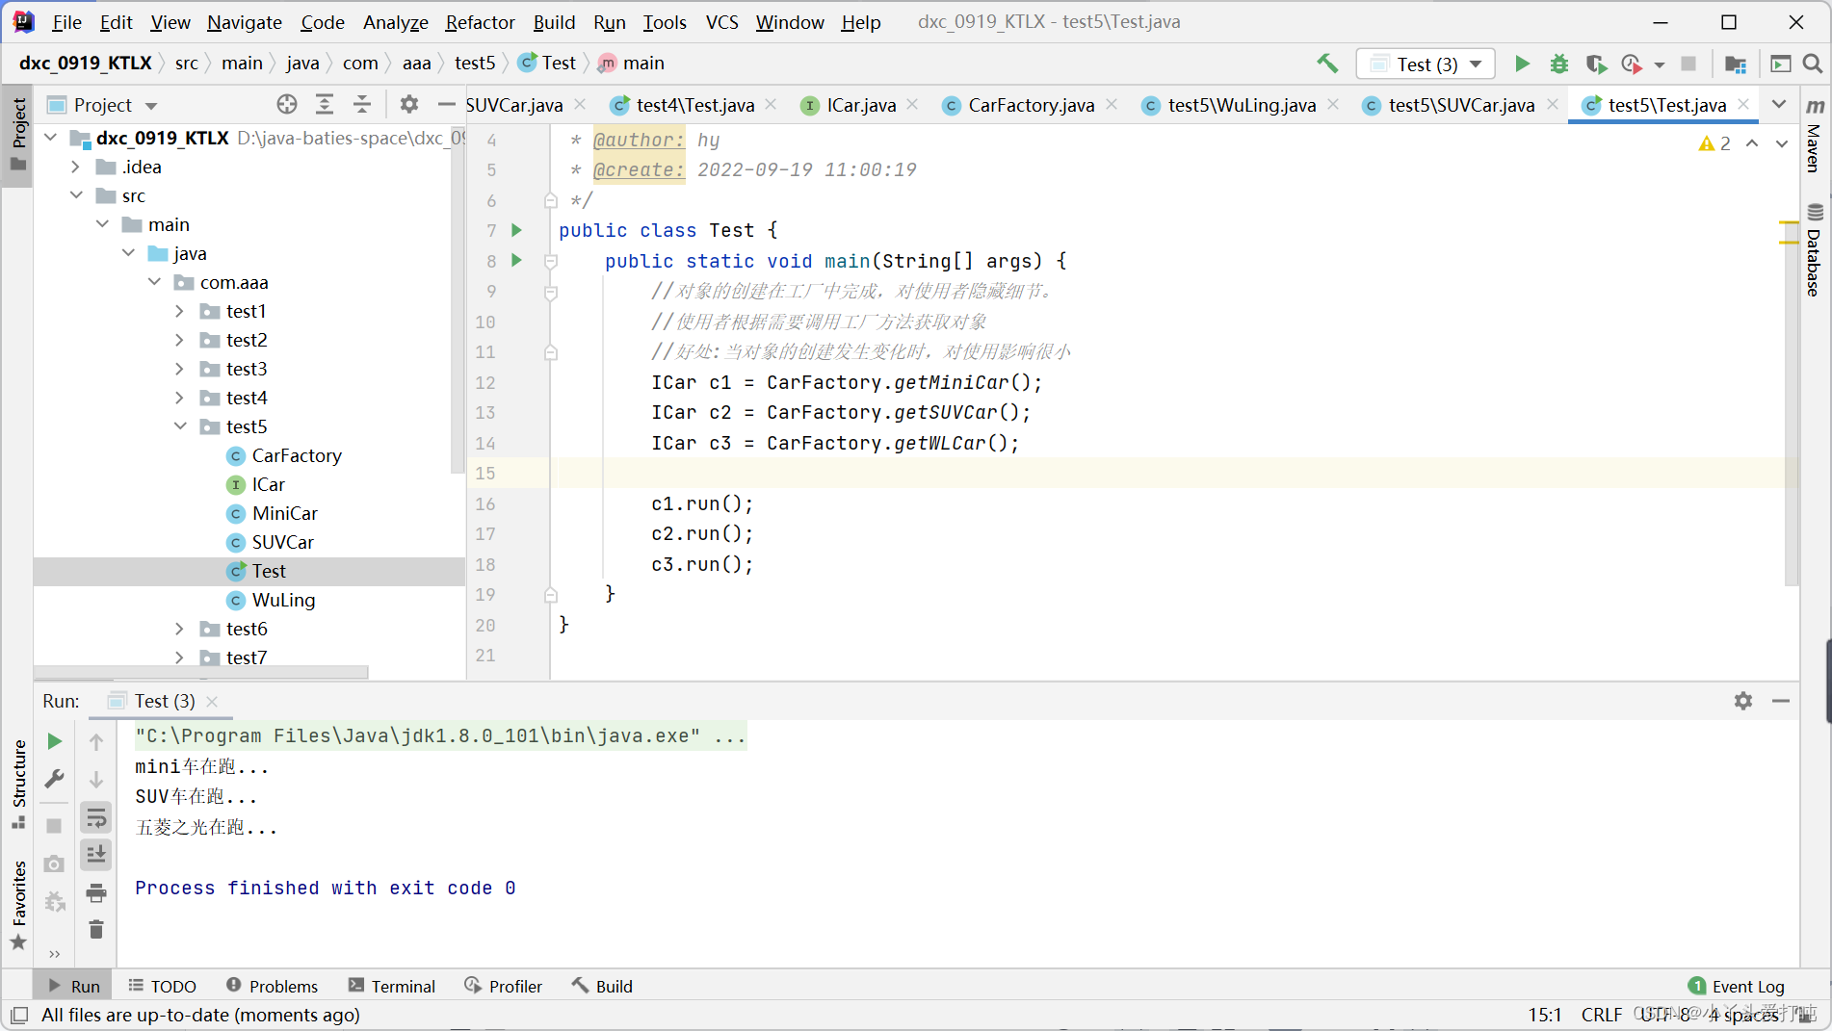Show hidden editor tabs dropdown
This screenshot has width=1832, height=1031.
(x=1779, y=104)
